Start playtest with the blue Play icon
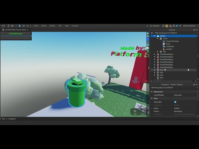The image size is (199, 149). (x=20, y=26)
